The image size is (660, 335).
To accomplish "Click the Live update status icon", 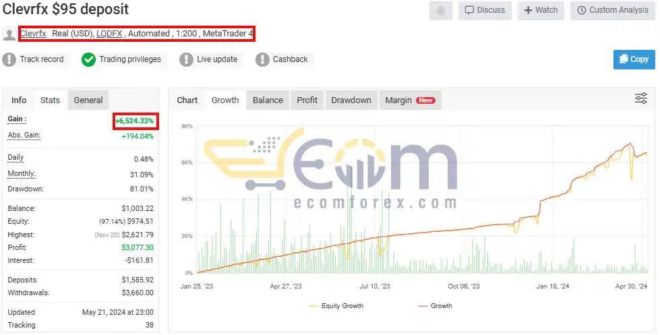I will (x=186, y=59).
